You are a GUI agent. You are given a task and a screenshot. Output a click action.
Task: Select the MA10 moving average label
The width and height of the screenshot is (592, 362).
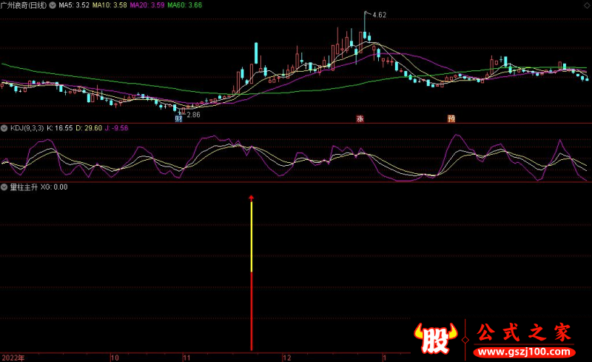[x=111, y=4]
